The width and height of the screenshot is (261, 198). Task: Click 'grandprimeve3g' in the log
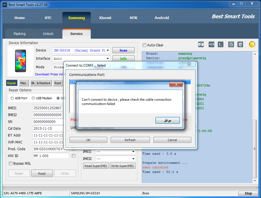(192, 58)
